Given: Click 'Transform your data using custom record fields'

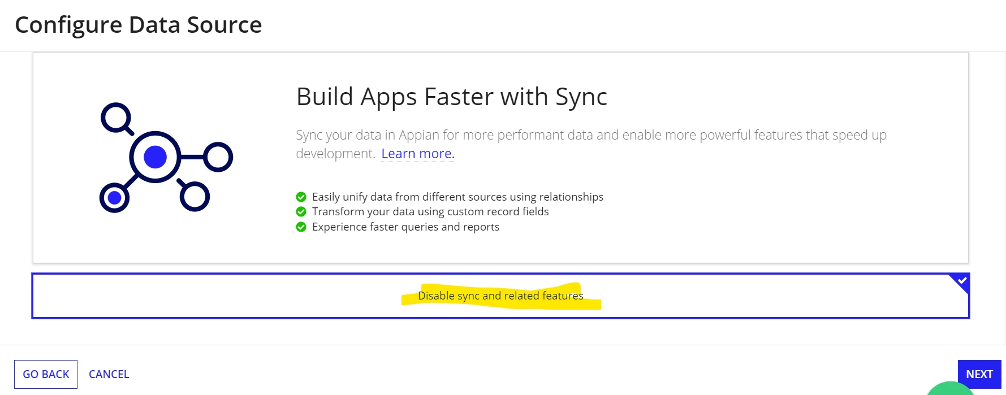Looking at the screenshot, I should (x=430, y=211).
